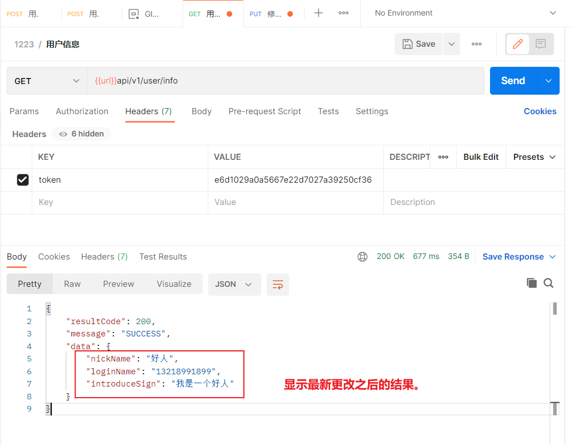Change the GET method dropdown
Viewport: 573px width, 445px height.
(47, 81)
